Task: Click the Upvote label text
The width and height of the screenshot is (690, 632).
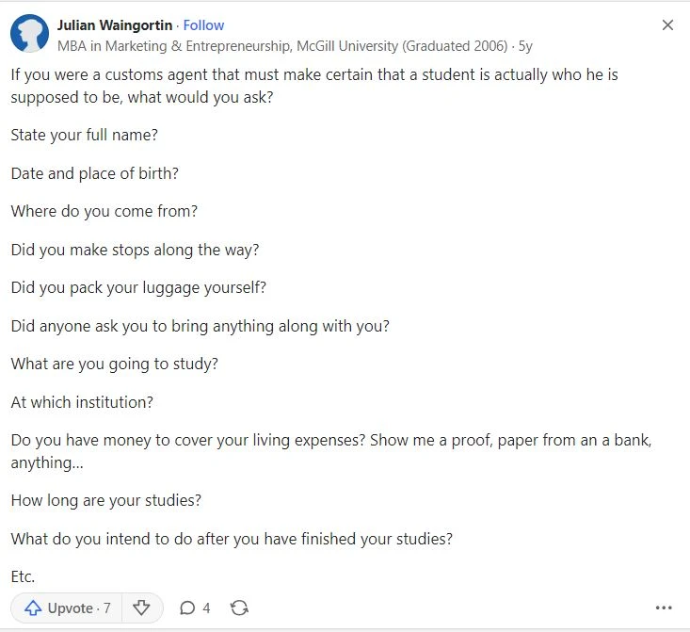Action: point(70,608)
